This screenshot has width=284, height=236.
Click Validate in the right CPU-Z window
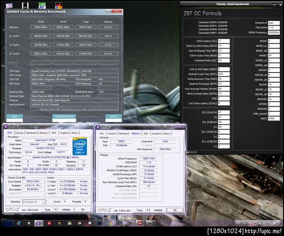pos(158,210)
